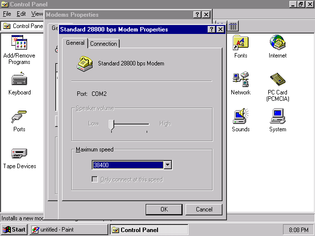This screenshot has width=315, height=236.
Task: Switch to the Connection tab
Action: point(103,44)
